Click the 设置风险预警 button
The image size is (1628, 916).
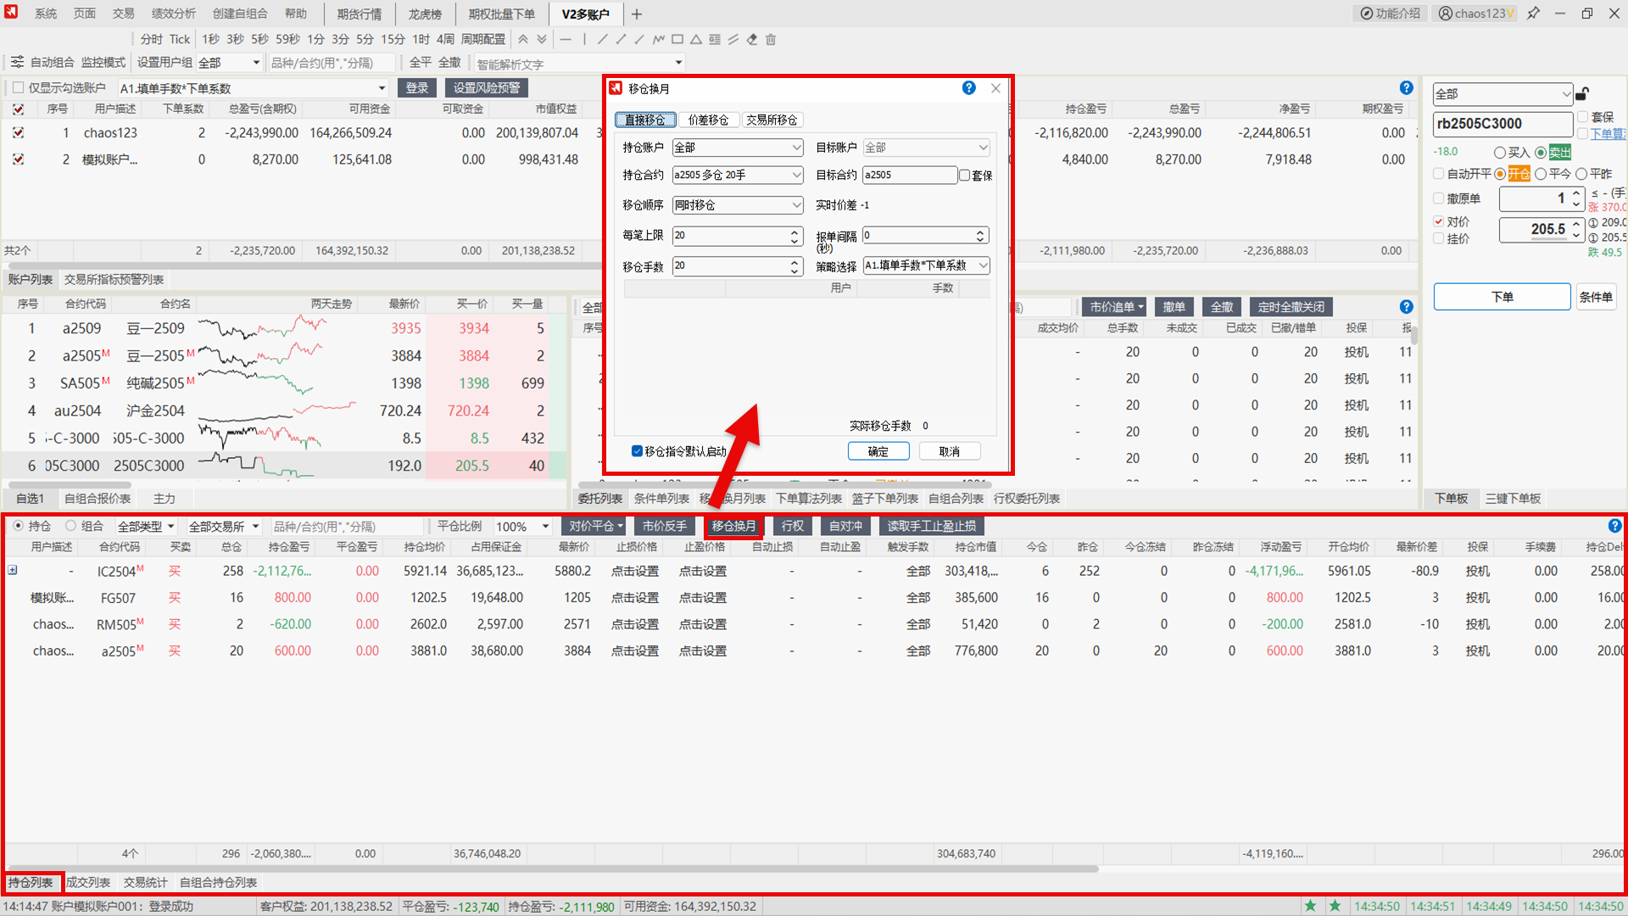point(487,88)
